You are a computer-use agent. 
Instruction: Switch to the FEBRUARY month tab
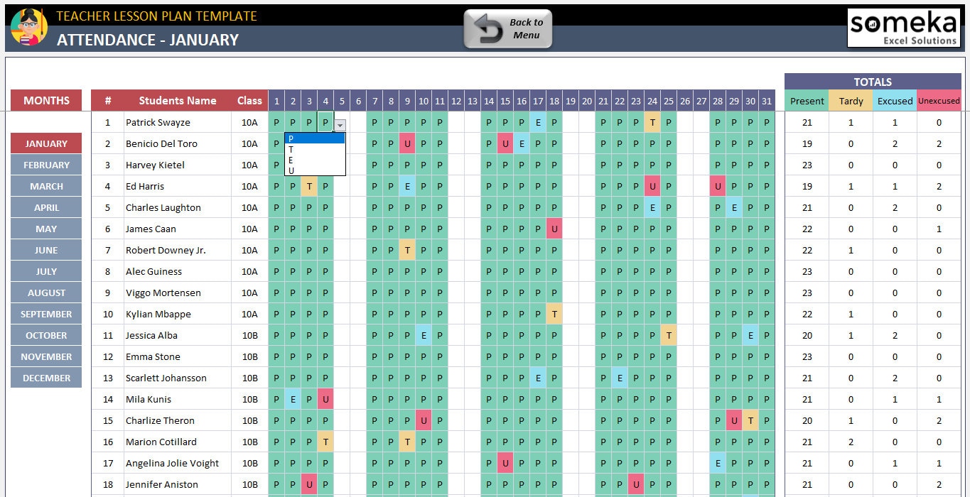[45, 164]
